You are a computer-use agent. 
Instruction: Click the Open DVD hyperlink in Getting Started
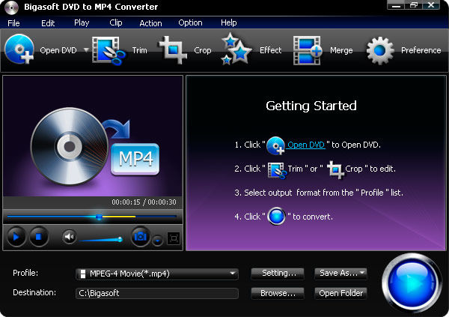[x=306, y=145]
